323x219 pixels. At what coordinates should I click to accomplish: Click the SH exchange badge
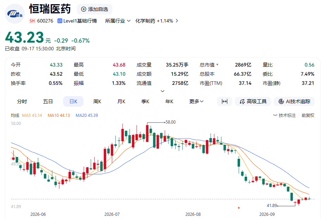[32, 21]
